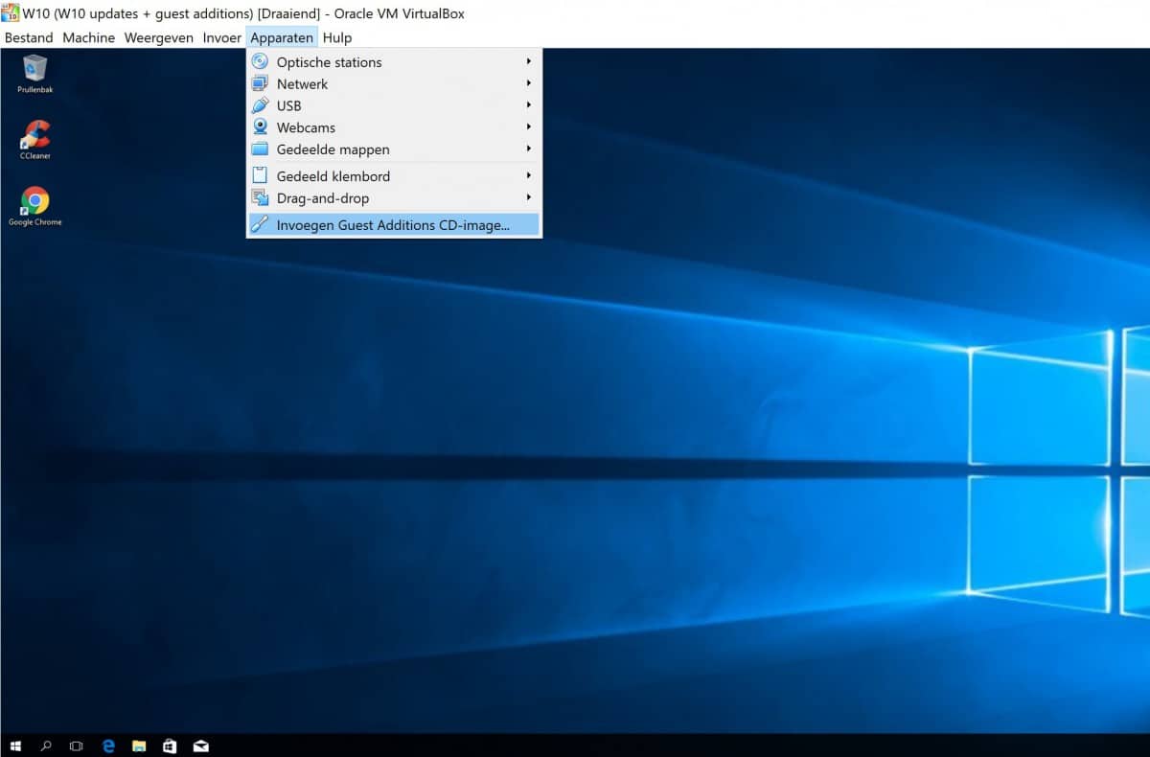Select the Prullenbak recycle bin icon
Screen dimensions: 1150x757
pos(35,69)
